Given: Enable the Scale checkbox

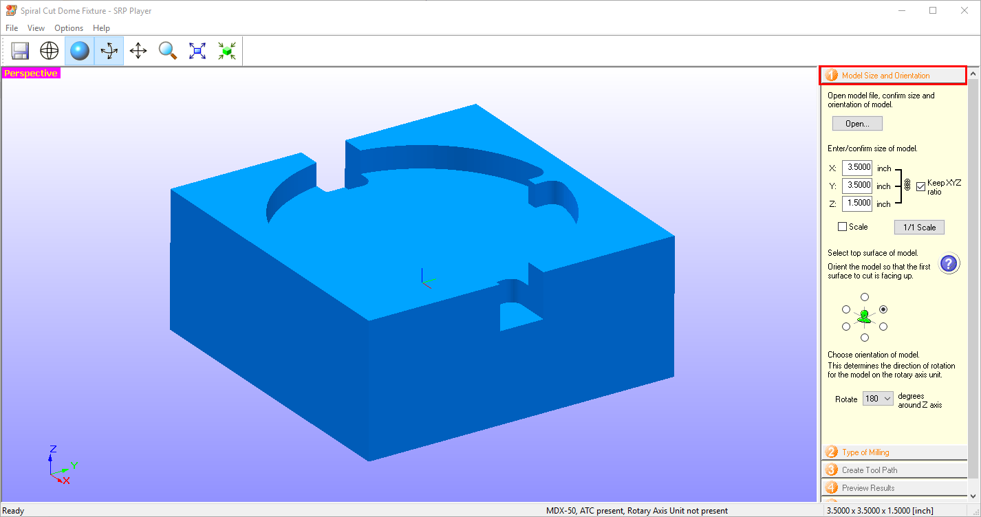Looking at the screenshot, I should 842,227.
